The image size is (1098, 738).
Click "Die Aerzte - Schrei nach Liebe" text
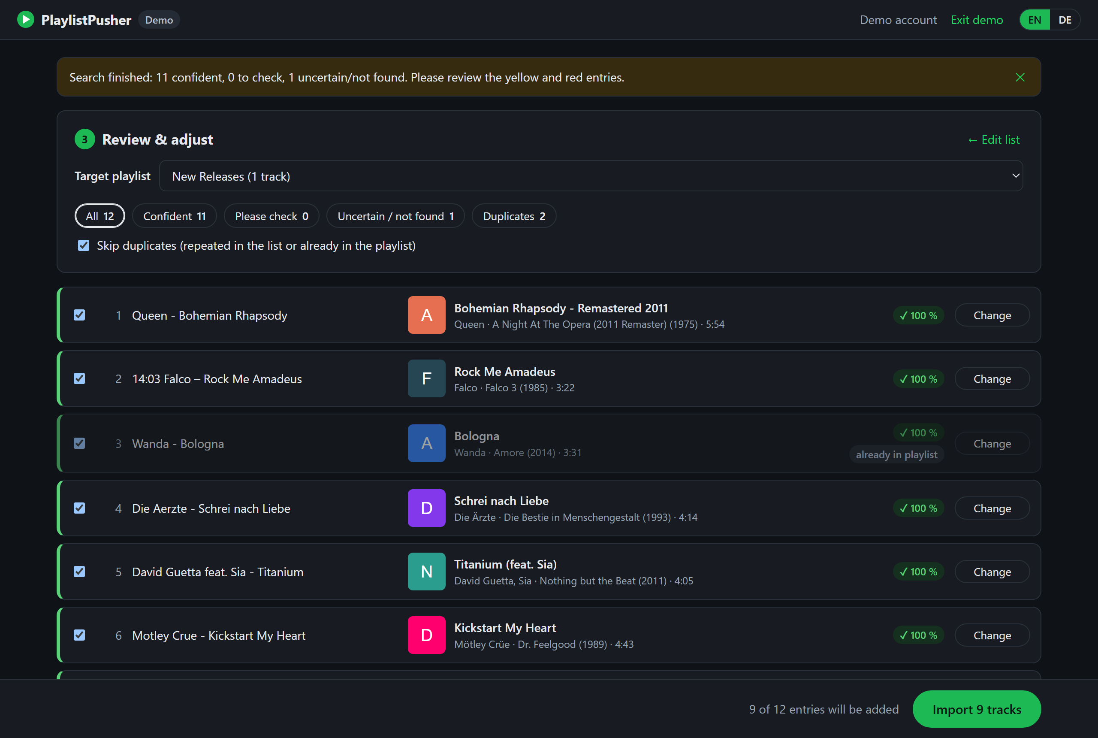[x=211, y=508]
